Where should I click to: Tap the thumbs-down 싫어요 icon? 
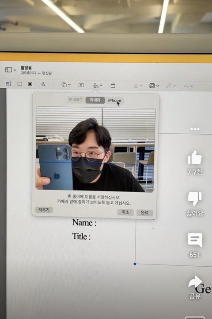click(194, 198)
